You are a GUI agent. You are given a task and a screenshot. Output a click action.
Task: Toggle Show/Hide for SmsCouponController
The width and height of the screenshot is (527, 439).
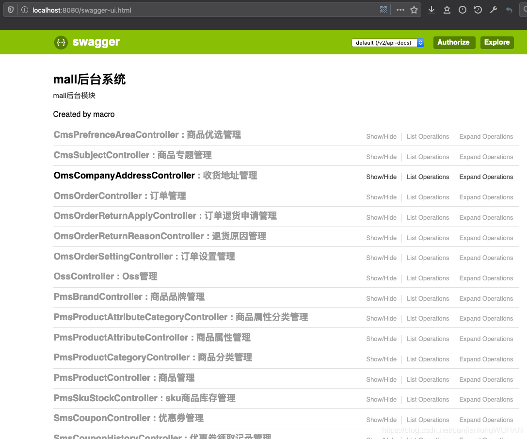[x=381, y=420]
